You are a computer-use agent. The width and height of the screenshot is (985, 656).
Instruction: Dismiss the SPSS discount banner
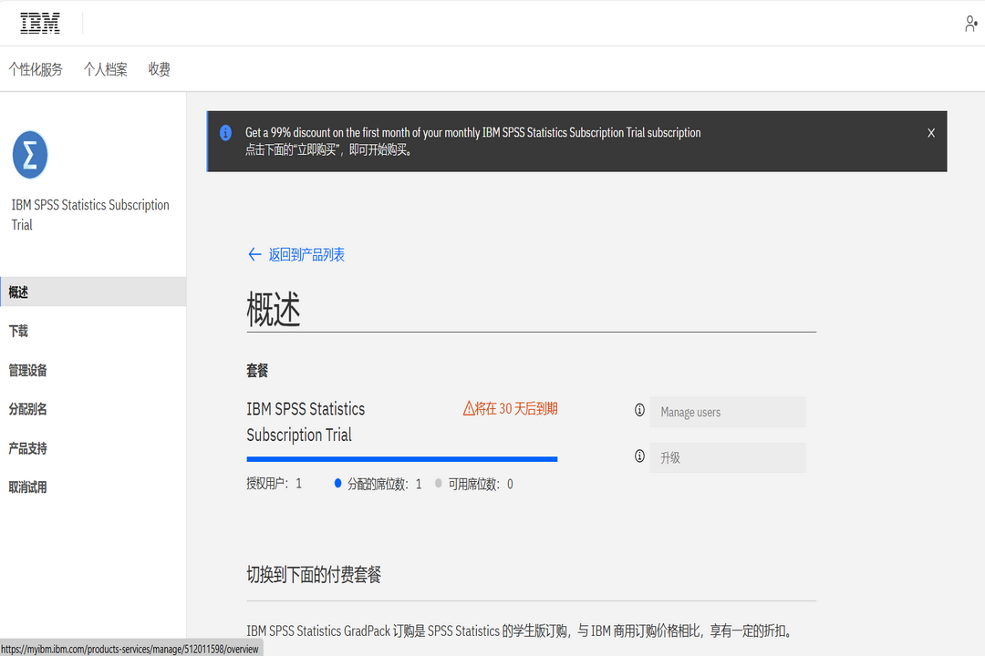930,132
